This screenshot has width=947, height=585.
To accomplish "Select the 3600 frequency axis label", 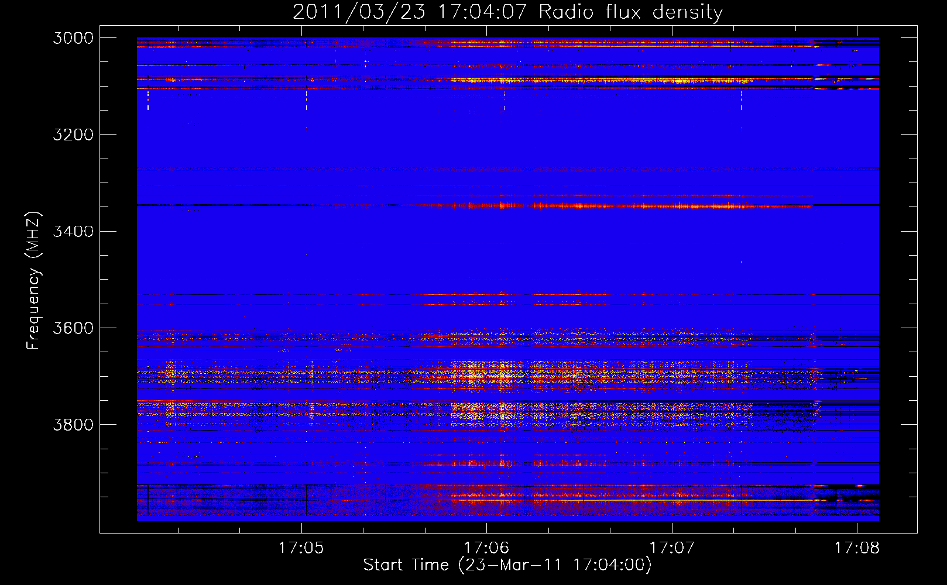I will 73,328.
